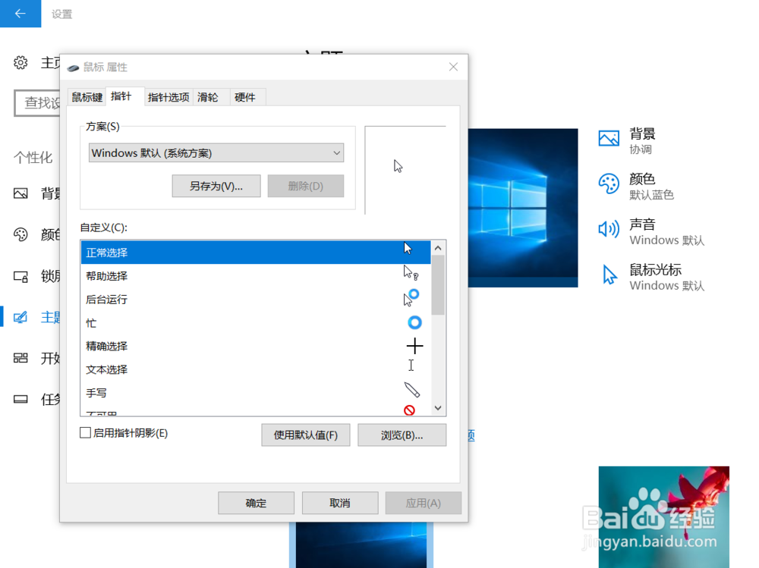Viewport: 759px width, 568px height.
Task: Click the Windows theme thumbnail below dialog
Action: click(361, 544)
